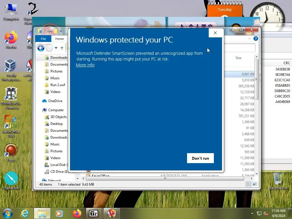292x219 pixels.
Task: Open Local Disk in the sidebar
Action: (56, 165)
